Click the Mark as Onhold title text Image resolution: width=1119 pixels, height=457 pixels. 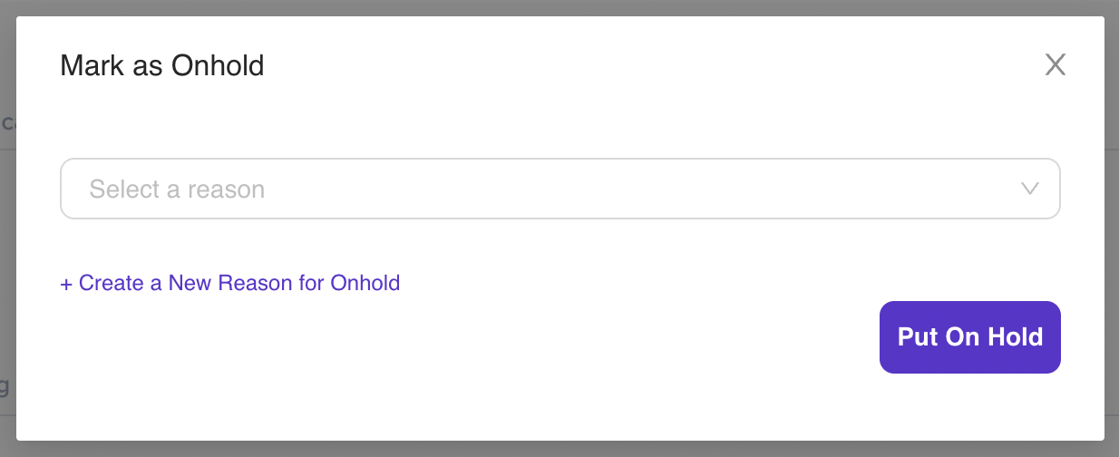[x=161, y=65]
